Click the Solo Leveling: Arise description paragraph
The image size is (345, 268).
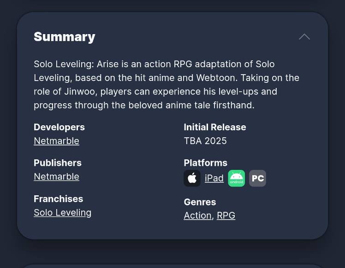click(167, 85)
